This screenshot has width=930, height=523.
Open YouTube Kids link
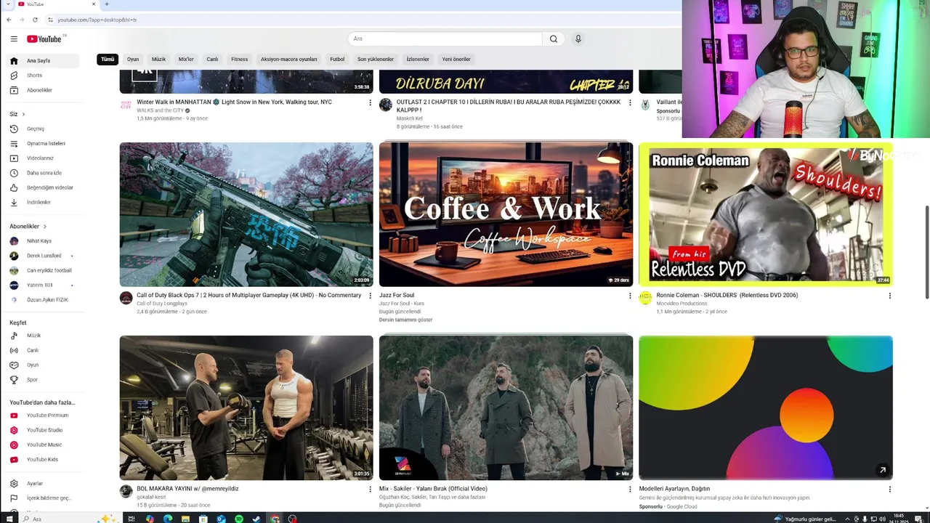pos(44,459)
